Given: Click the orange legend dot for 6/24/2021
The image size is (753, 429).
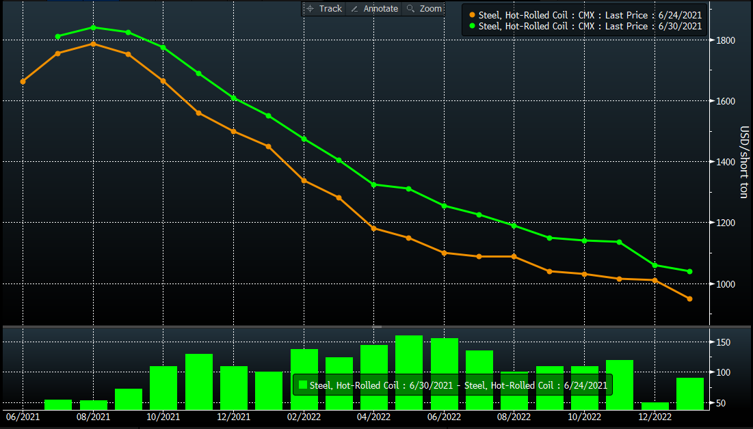Looking at the screenshot, I should [471, 14].
